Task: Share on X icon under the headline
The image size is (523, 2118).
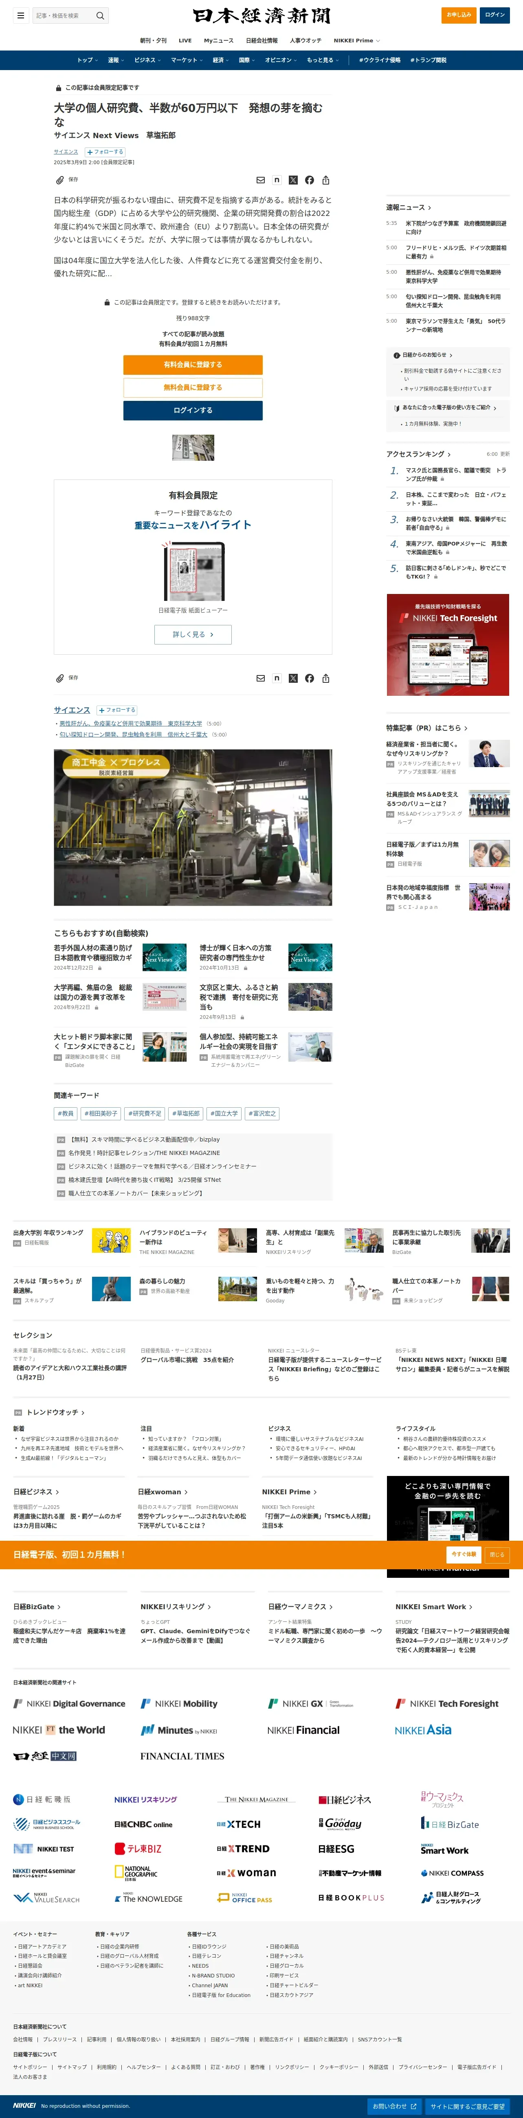Action: [x=293, y=180]
